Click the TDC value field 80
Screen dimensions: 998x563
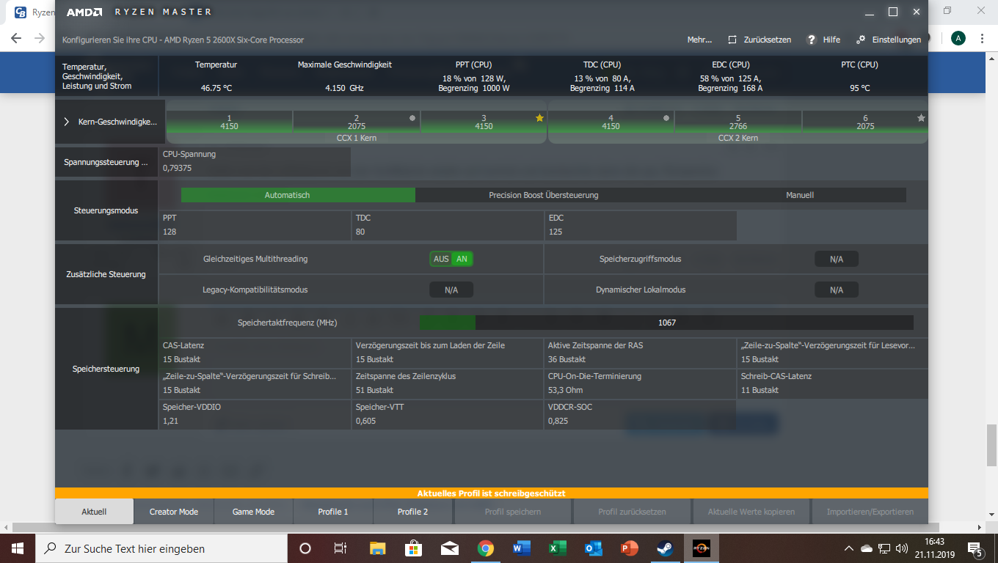[x=448, y=225]
